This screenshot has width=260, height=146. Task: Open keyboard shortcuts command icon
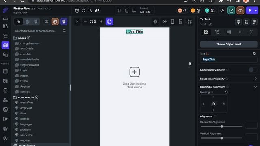click(x=84, y=11)
